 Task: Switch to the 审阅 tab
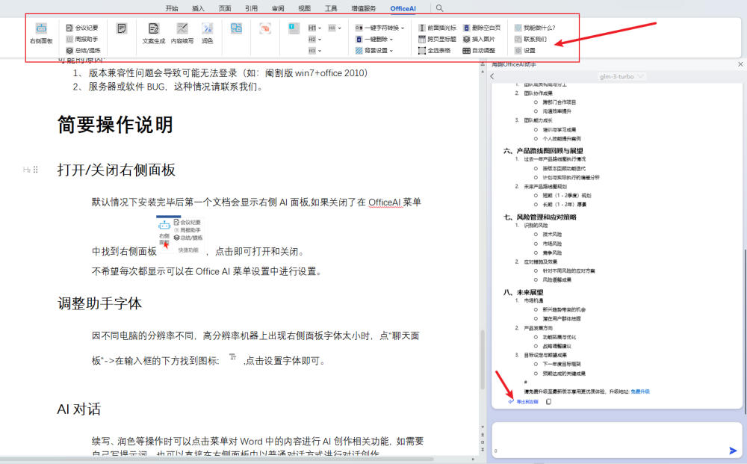[x=278, y=8]
